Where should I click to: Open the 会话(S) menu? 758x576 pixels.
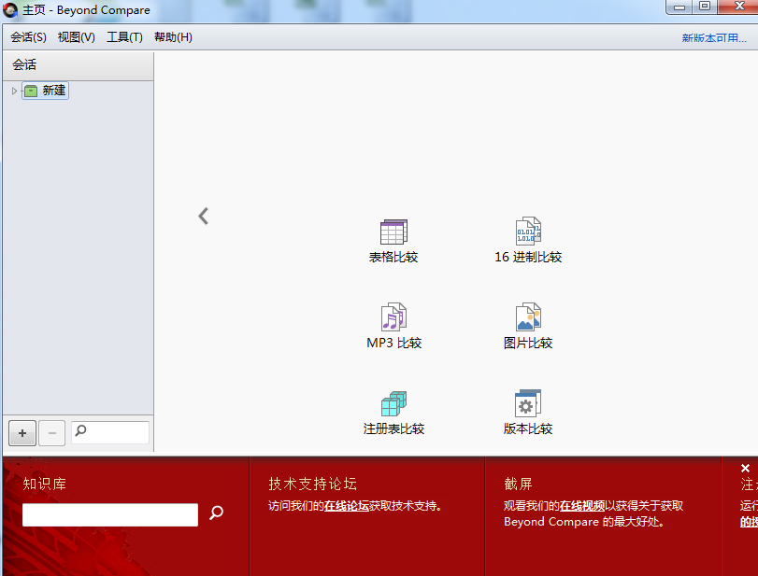[x=29, y=37]
